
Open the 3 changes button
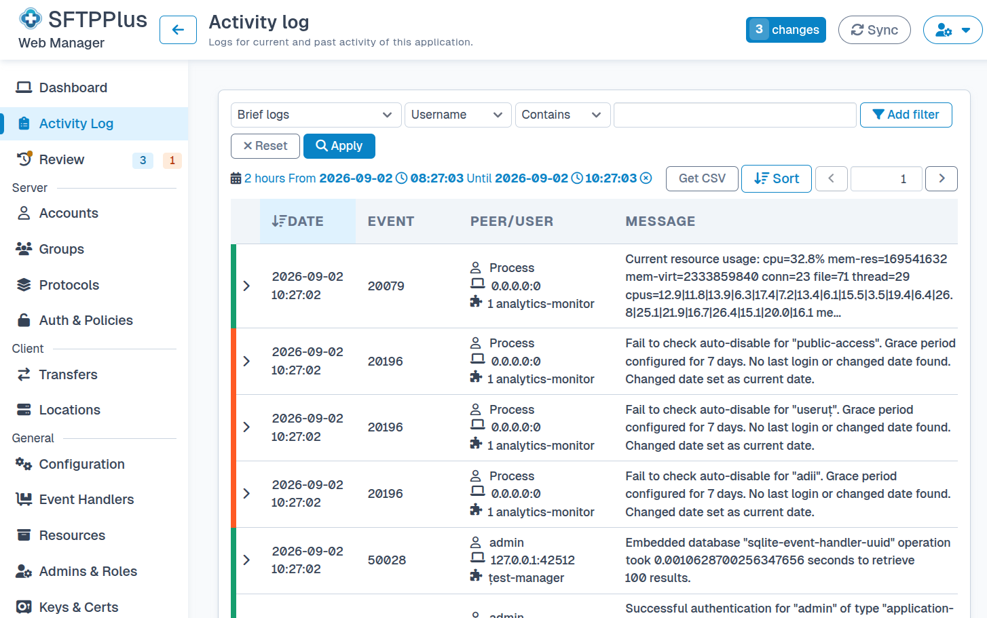click(785, 30)
